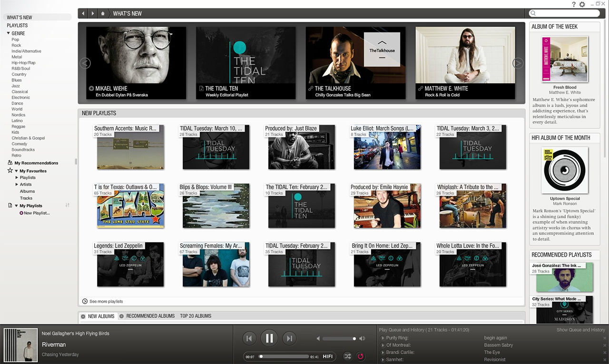Click the Chasing Yesterday album cover in the player
The height and width of the screenshot is (364, 609).
point(20,345)
